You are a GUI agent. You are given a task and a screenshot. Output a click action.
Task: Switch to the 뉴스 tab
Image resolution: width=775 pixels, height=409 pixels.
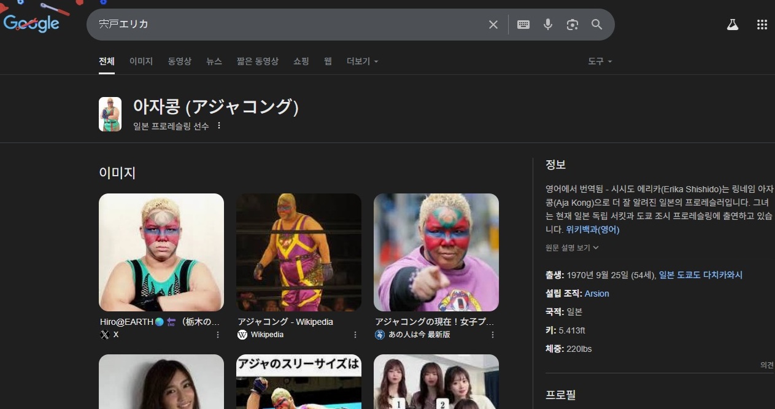click(x=214, y=61)
